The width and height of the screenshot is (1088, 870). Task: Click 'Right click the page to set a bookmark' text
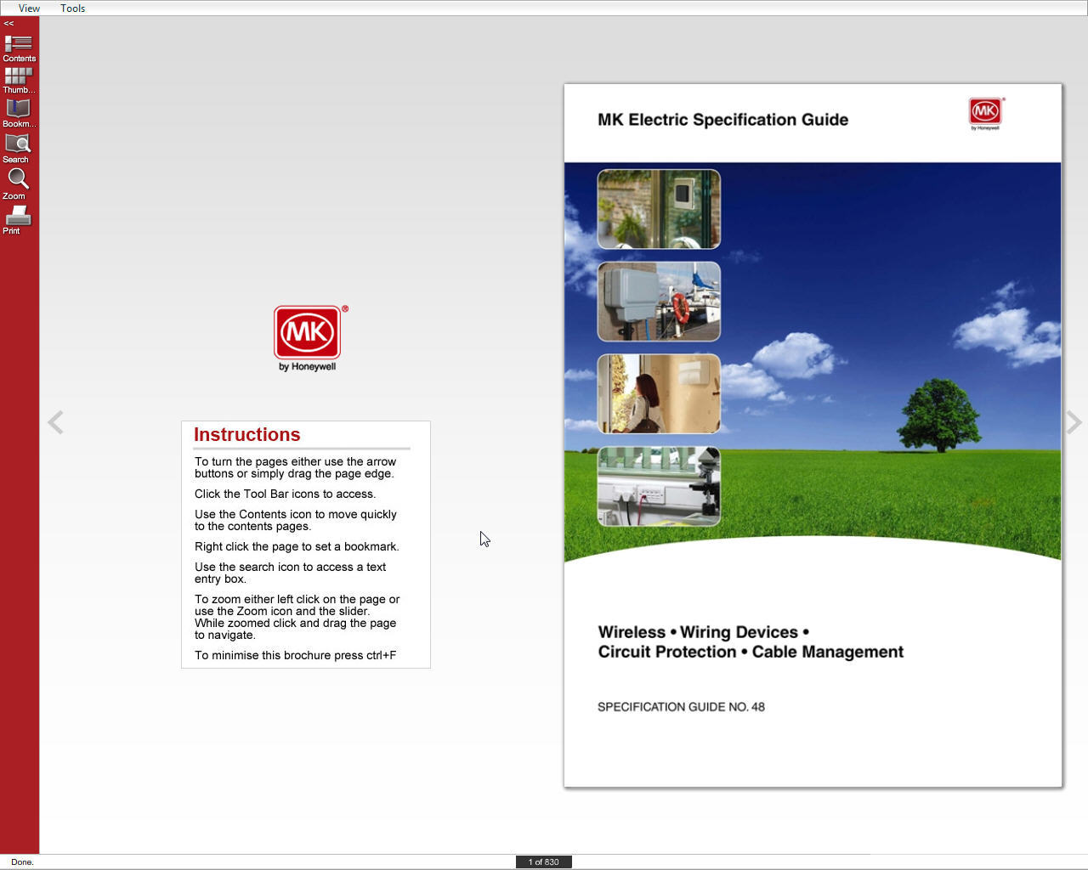tap(297, 546)
